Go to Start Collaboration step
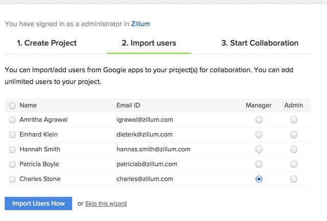This screenshot has width=327, height=221. tap(260, 43)
